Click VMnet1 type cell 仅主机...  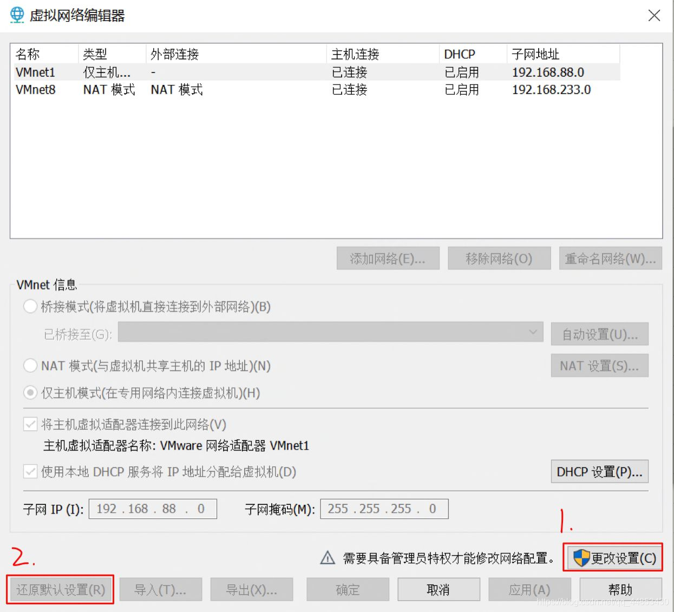click(x=107, y=72)
